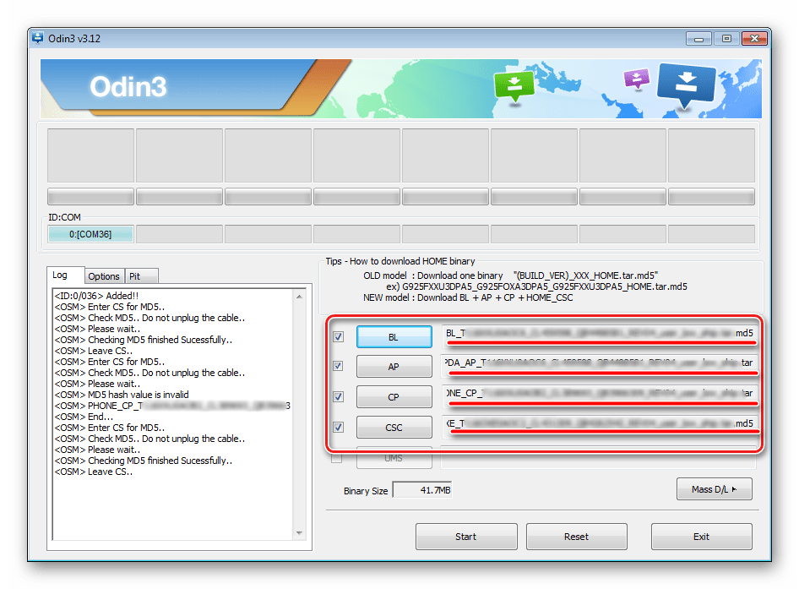Start the firmware flashing process
The image size is (799, 589).
point(466,537)
